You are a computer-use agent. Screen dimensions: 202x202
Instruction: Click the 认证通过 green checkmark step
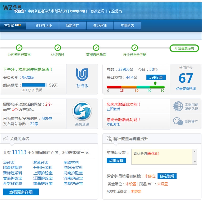click(58, 48)
